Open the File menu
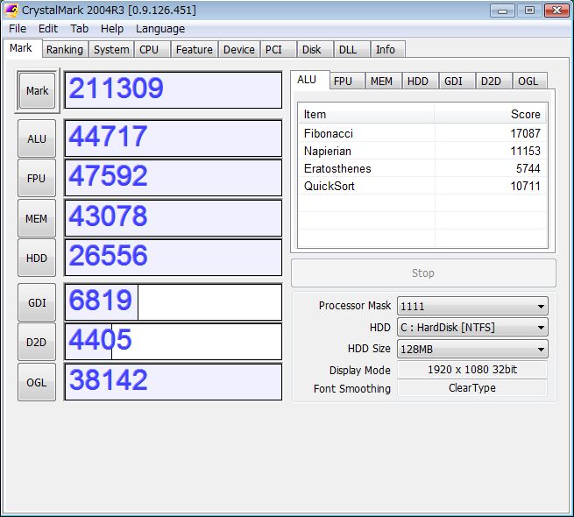The image size is (574, 517). tap(18, 29)
